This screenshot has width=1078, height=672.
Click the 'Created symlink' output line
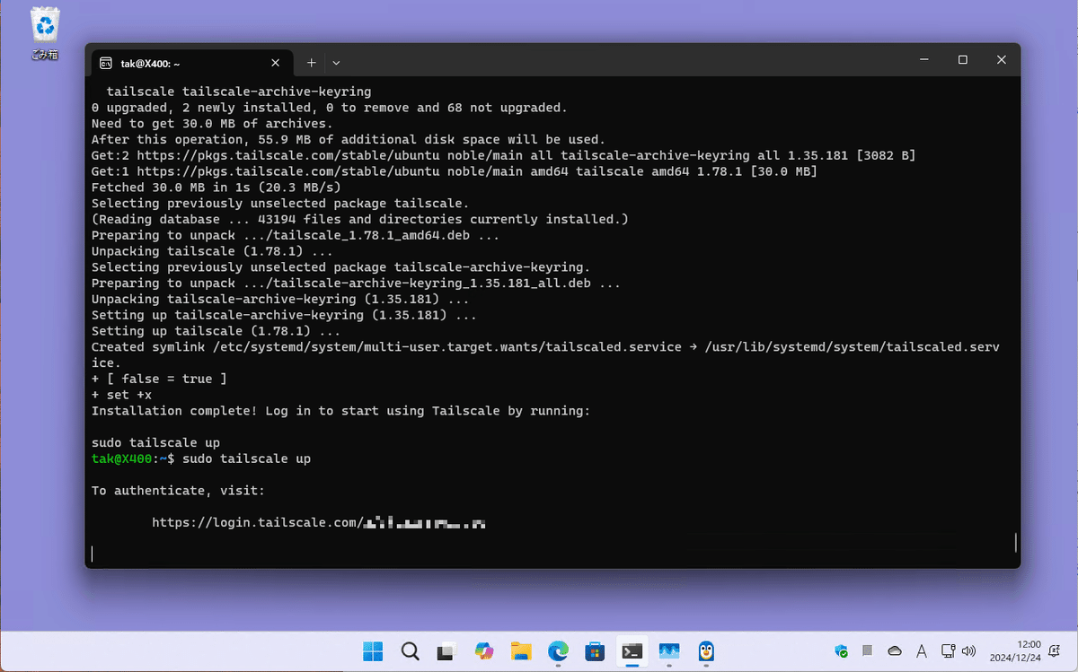[x=545, y=354]
